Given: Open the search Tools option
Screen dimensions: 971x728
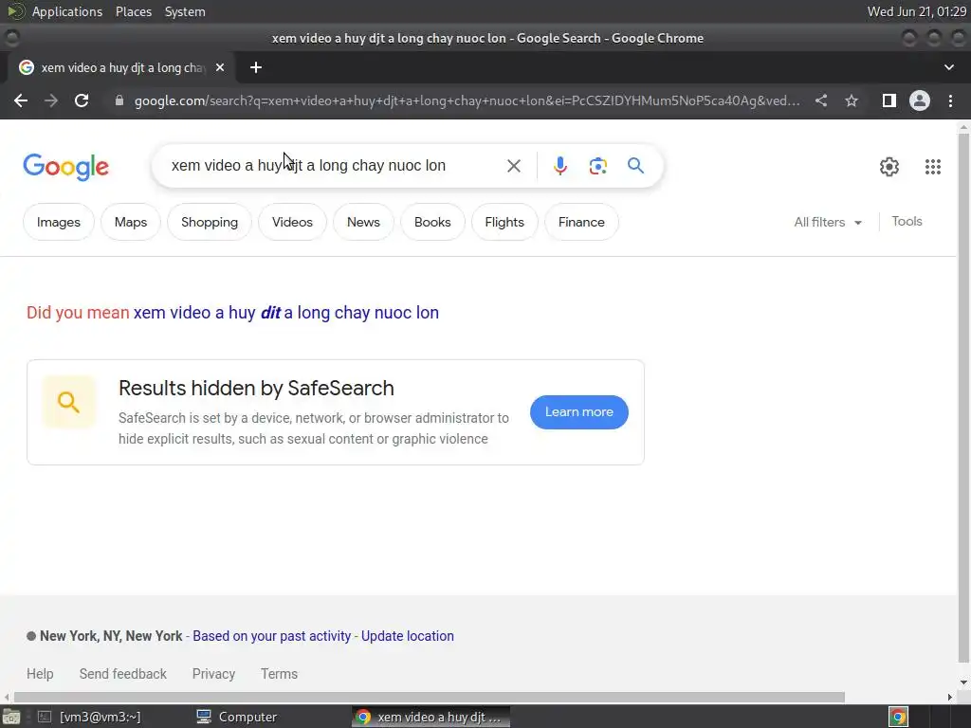Looking at the screenshot, I should point(907,222).
